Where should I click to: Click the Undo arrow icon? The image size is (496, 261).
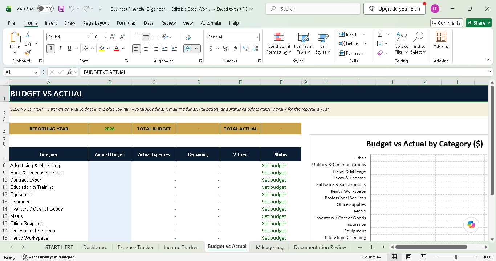(x=72, y=9)
